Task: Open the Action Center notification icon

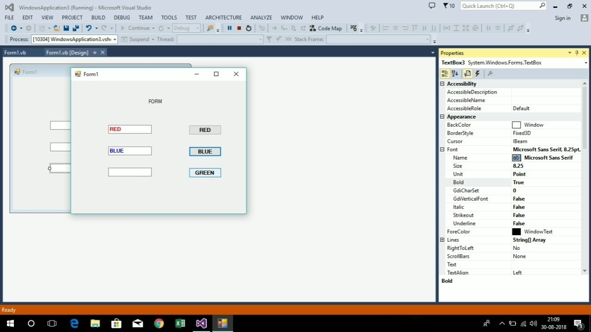Action: pyautogui.click(x=578, y=323)
